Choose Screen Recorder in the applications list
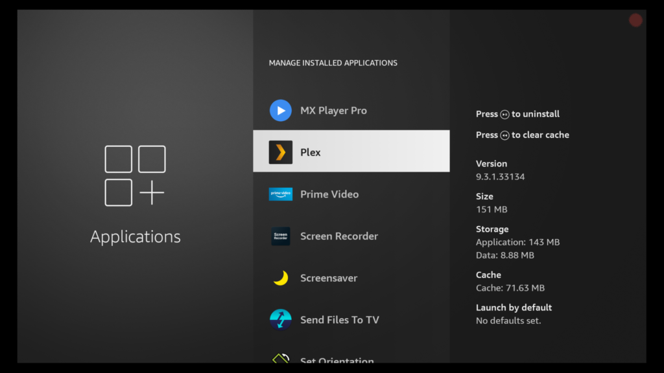This screenshot has width=664, height=373. click(338, 236)
